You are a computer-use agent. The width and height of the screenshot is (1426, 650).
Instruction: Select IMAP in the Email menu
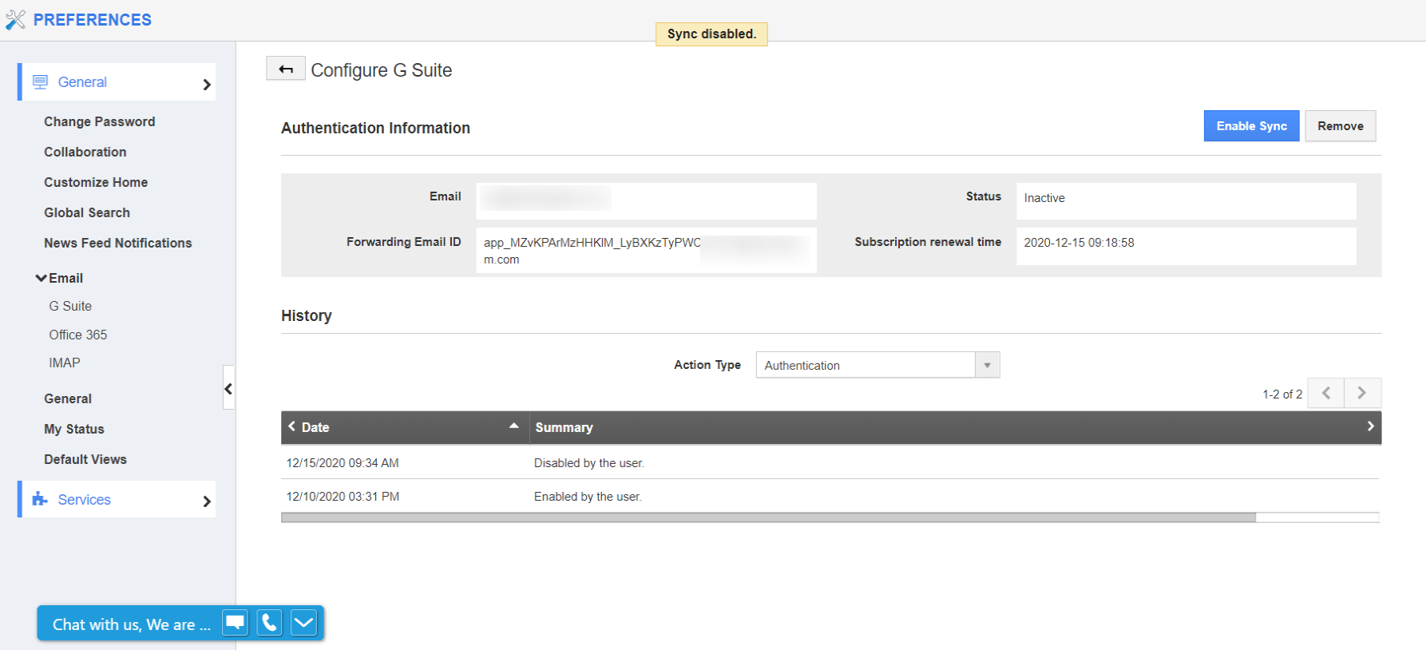pos(64,363)
